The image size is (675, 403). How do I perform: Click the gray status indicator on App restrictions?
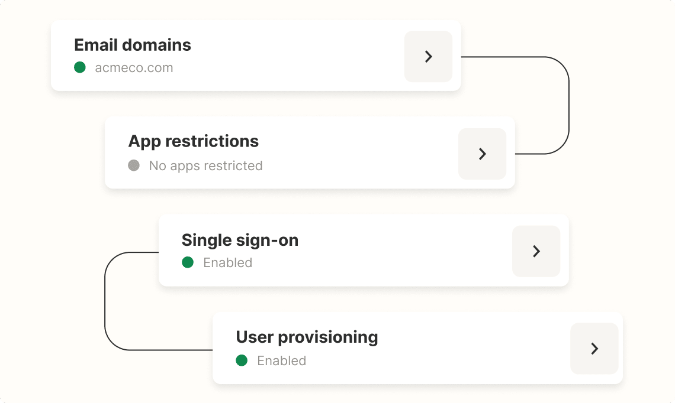point(134,165)
